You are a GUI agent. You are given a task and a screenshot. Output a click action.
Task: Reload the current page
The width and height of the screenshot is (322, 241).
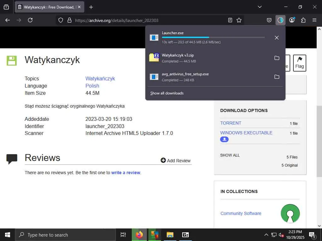pyautogui.click(x=30, y=20)
